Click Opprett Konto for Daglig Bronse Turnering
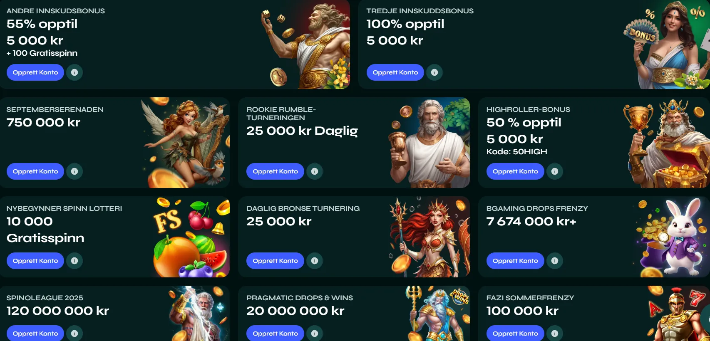This screenshot has width=710, height=341. tap(275, 261)
